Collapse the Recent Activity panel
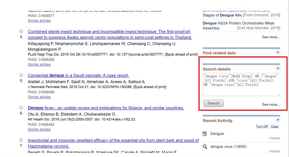 click(x=278, y=120)
